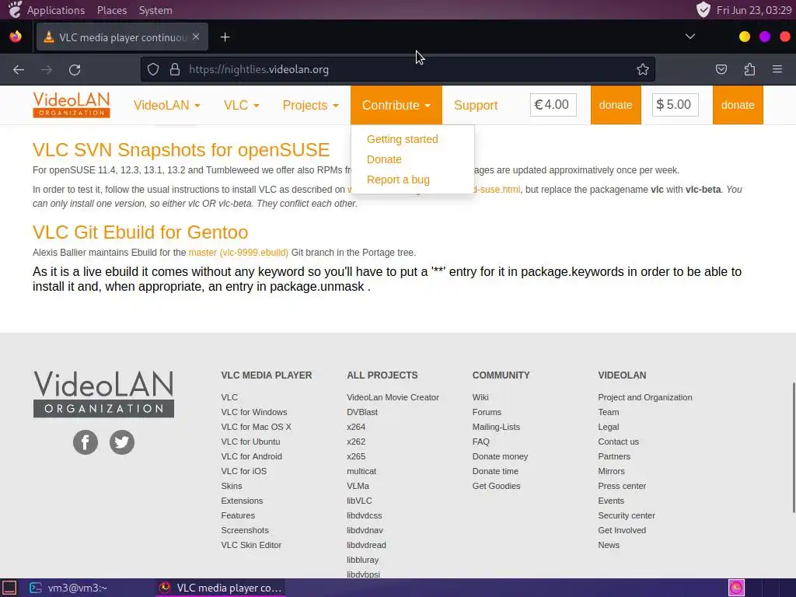
Task: Bookmark this page with the star icon
Action: 643,69
